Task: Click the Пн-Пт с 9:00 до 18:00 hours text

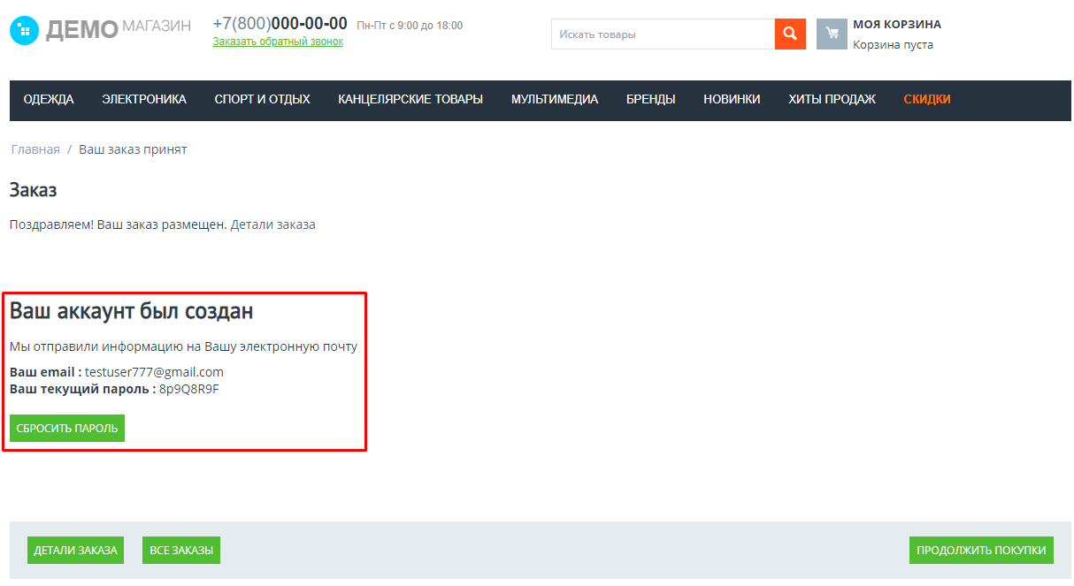Action: 410,26
